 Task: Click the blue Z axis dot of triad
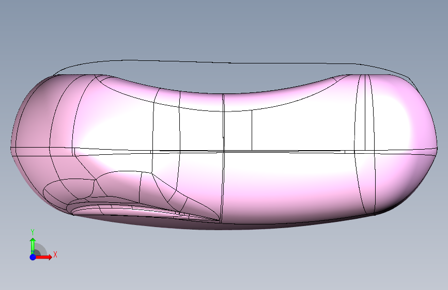33,257
